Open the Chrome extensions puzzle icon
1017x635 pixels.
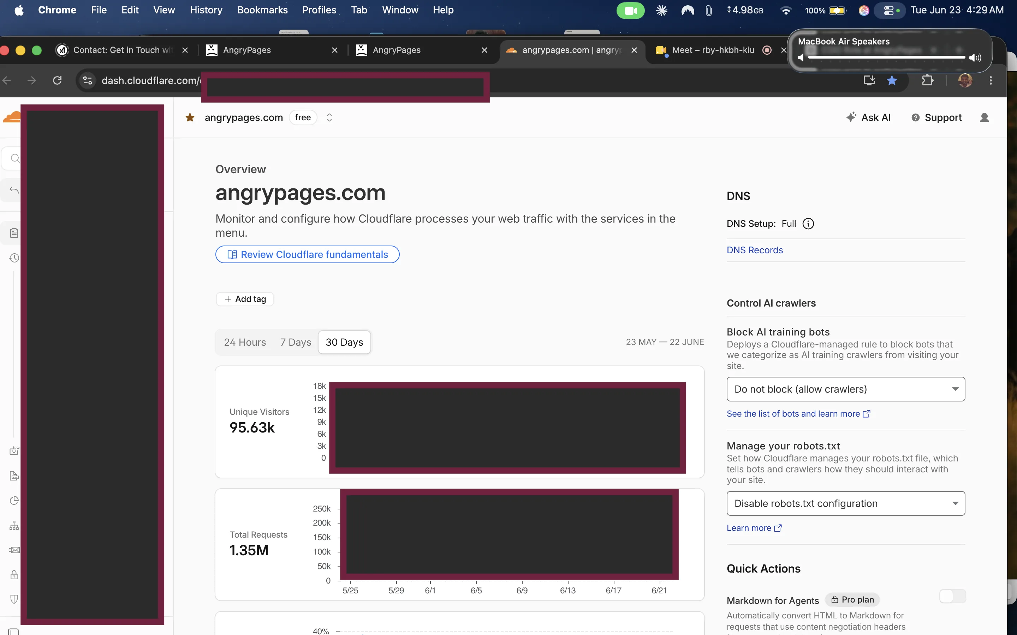928,80
